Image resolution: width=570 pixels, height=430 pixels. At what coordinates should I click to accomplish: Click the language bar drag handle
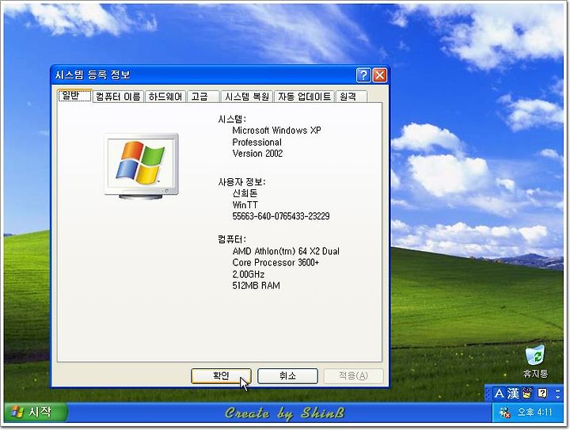pyautogui.click(x=488, y=394)
